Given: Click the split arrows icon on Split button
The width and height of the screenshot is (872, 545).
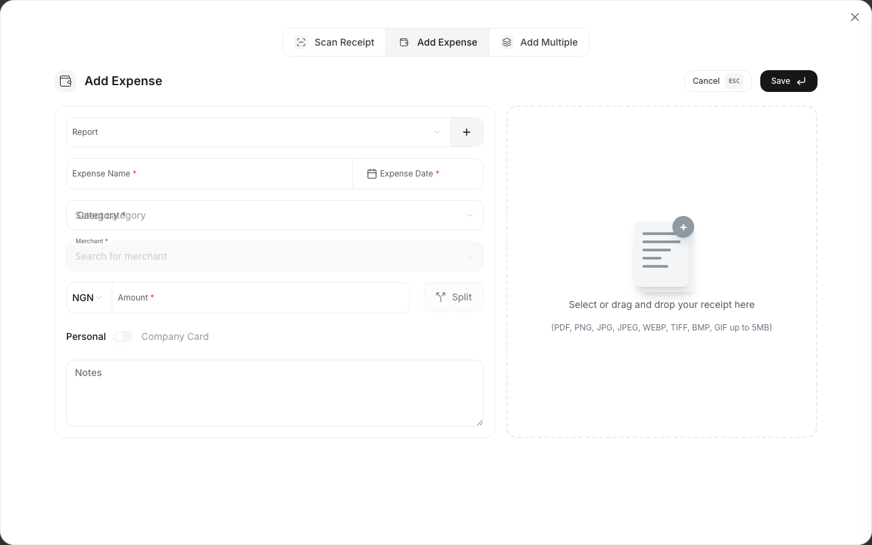Looking at the screenshot, I should [x=441, y=297].
